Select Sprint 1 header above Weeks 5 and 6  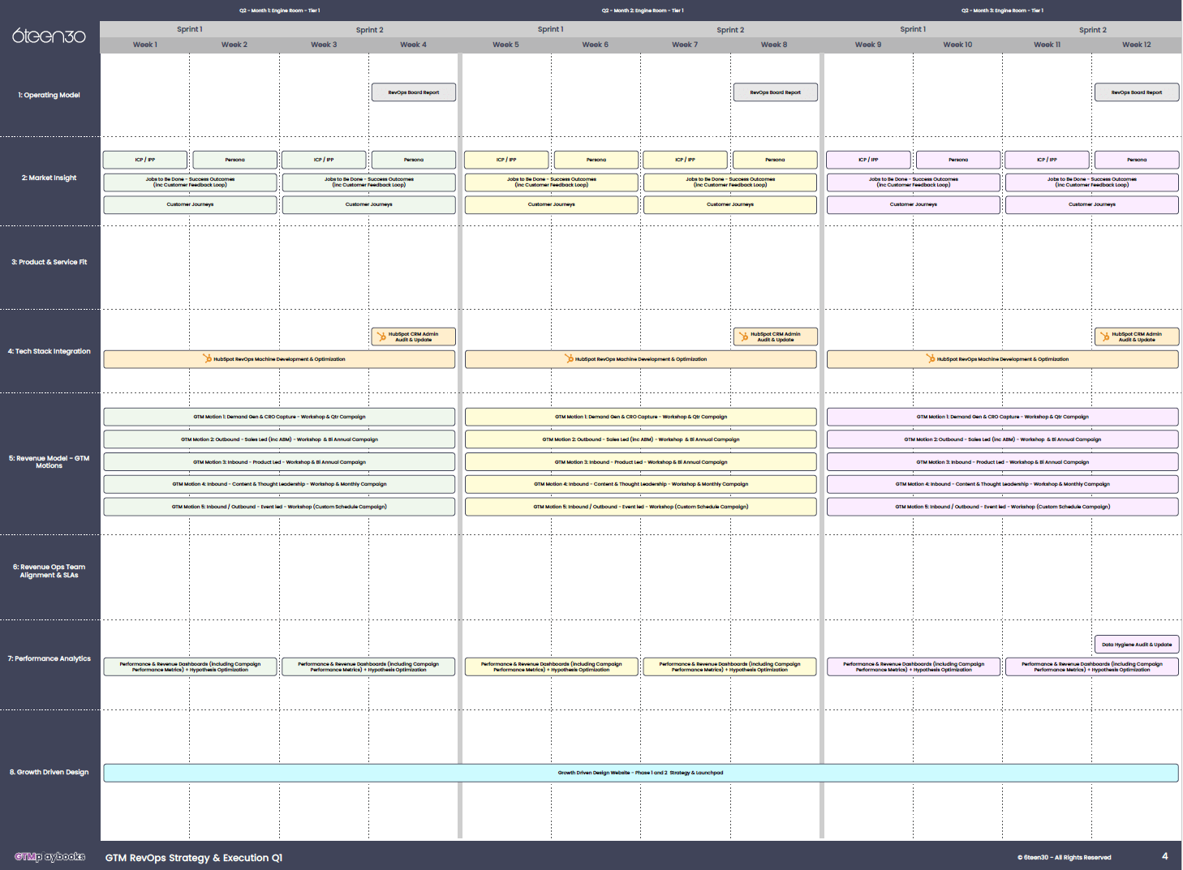pyautogui.click(x=551, y=29)
